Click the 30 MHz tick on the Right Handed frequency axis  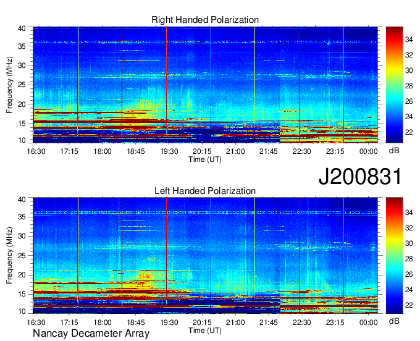click(x=22, y=65)
